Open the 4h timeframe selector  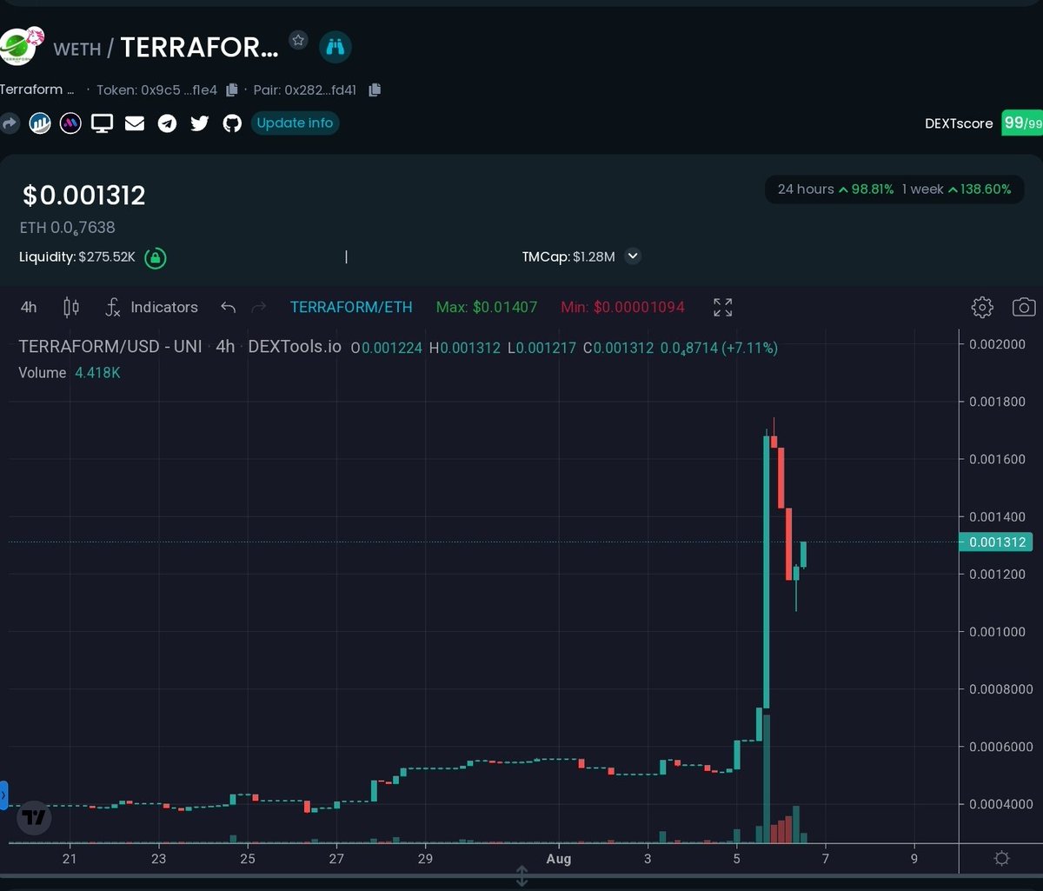coord(29,307)
